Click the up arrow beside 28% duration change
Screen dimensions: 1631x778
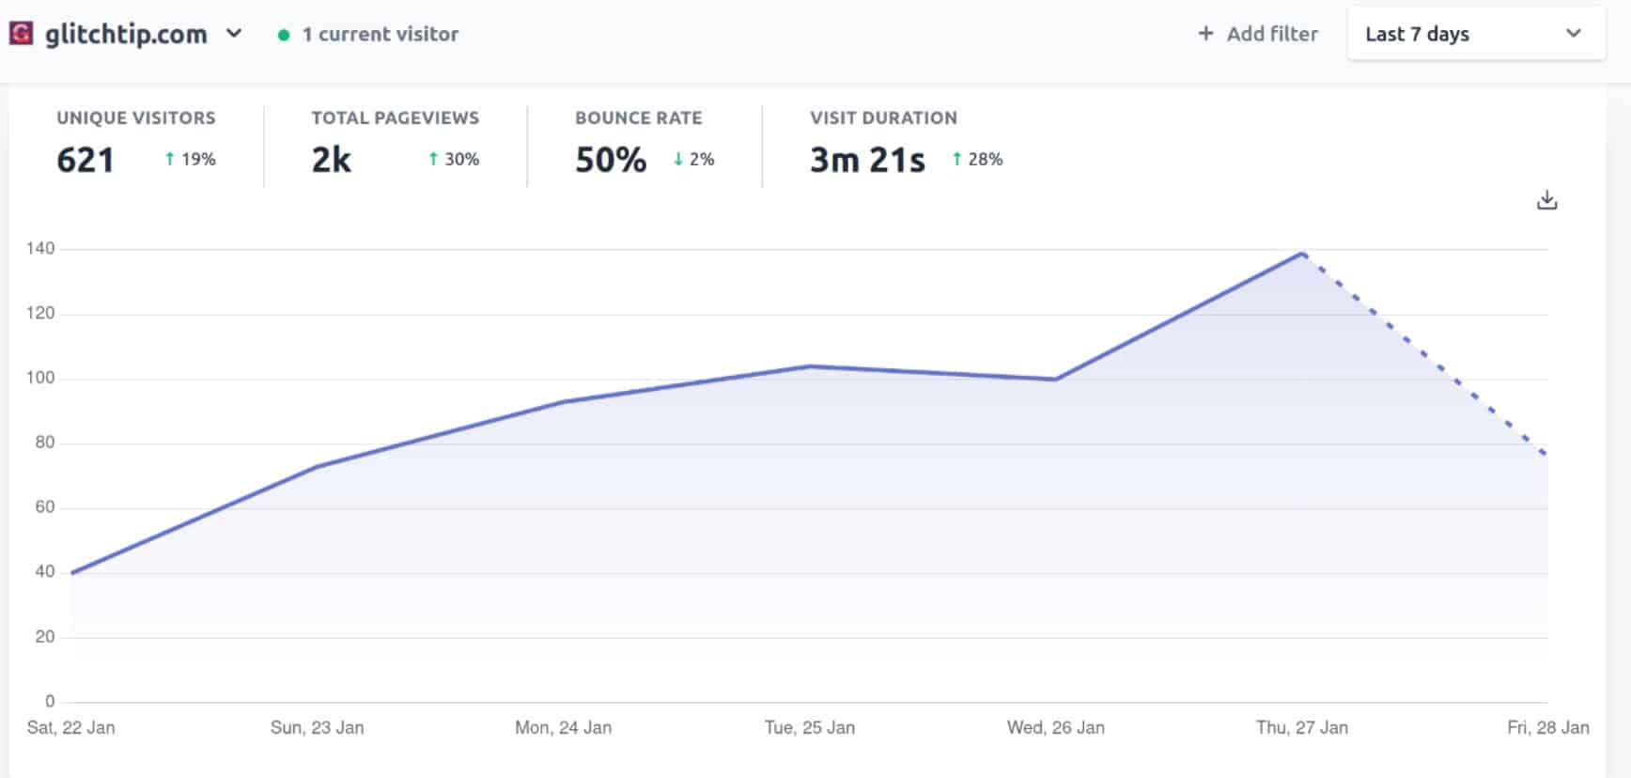click(x=956, y=160)
